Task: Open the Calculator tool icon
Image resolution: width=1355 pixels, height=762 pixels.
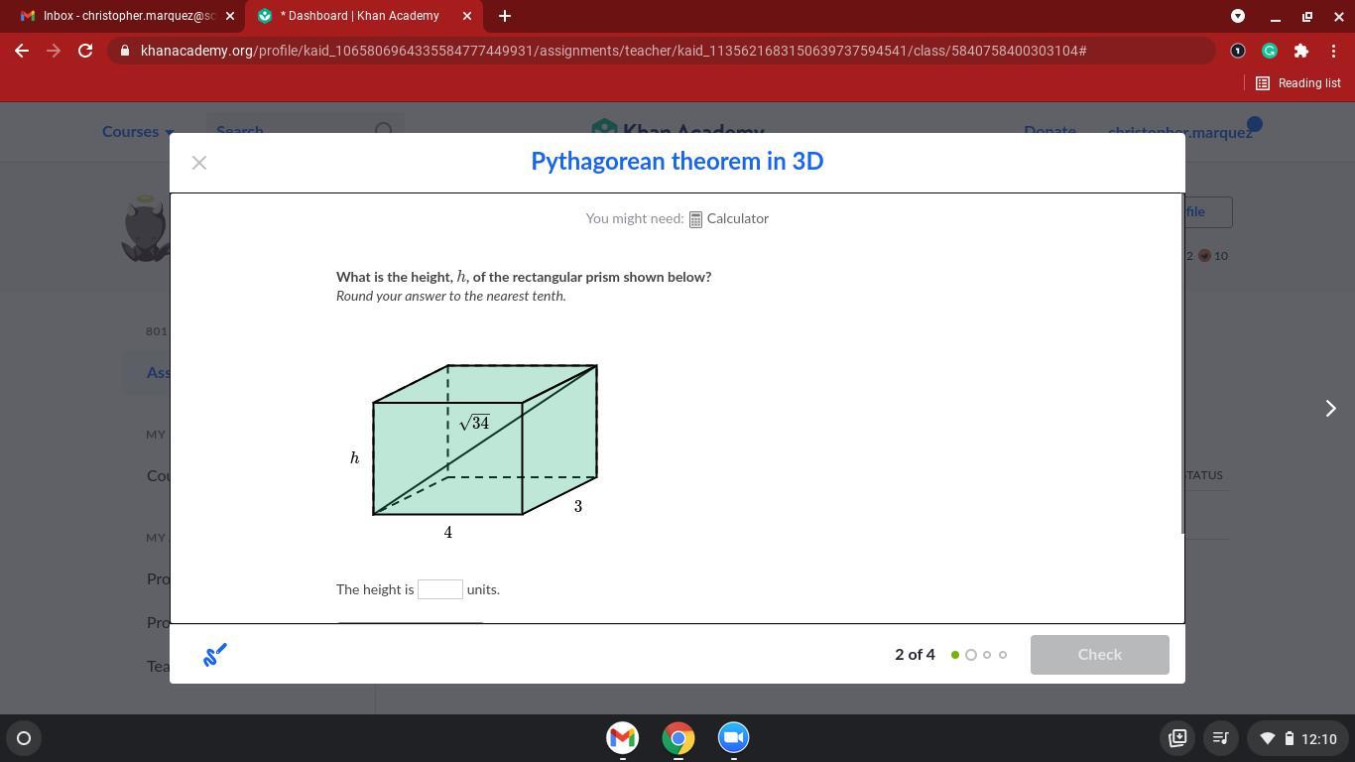Action: coord(695,219)
